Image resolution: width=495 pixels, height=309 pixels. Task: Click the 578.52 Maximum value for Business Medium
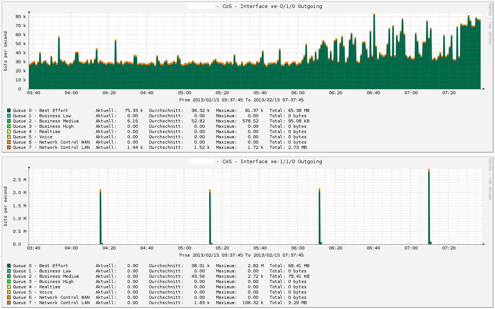[250, 121]
